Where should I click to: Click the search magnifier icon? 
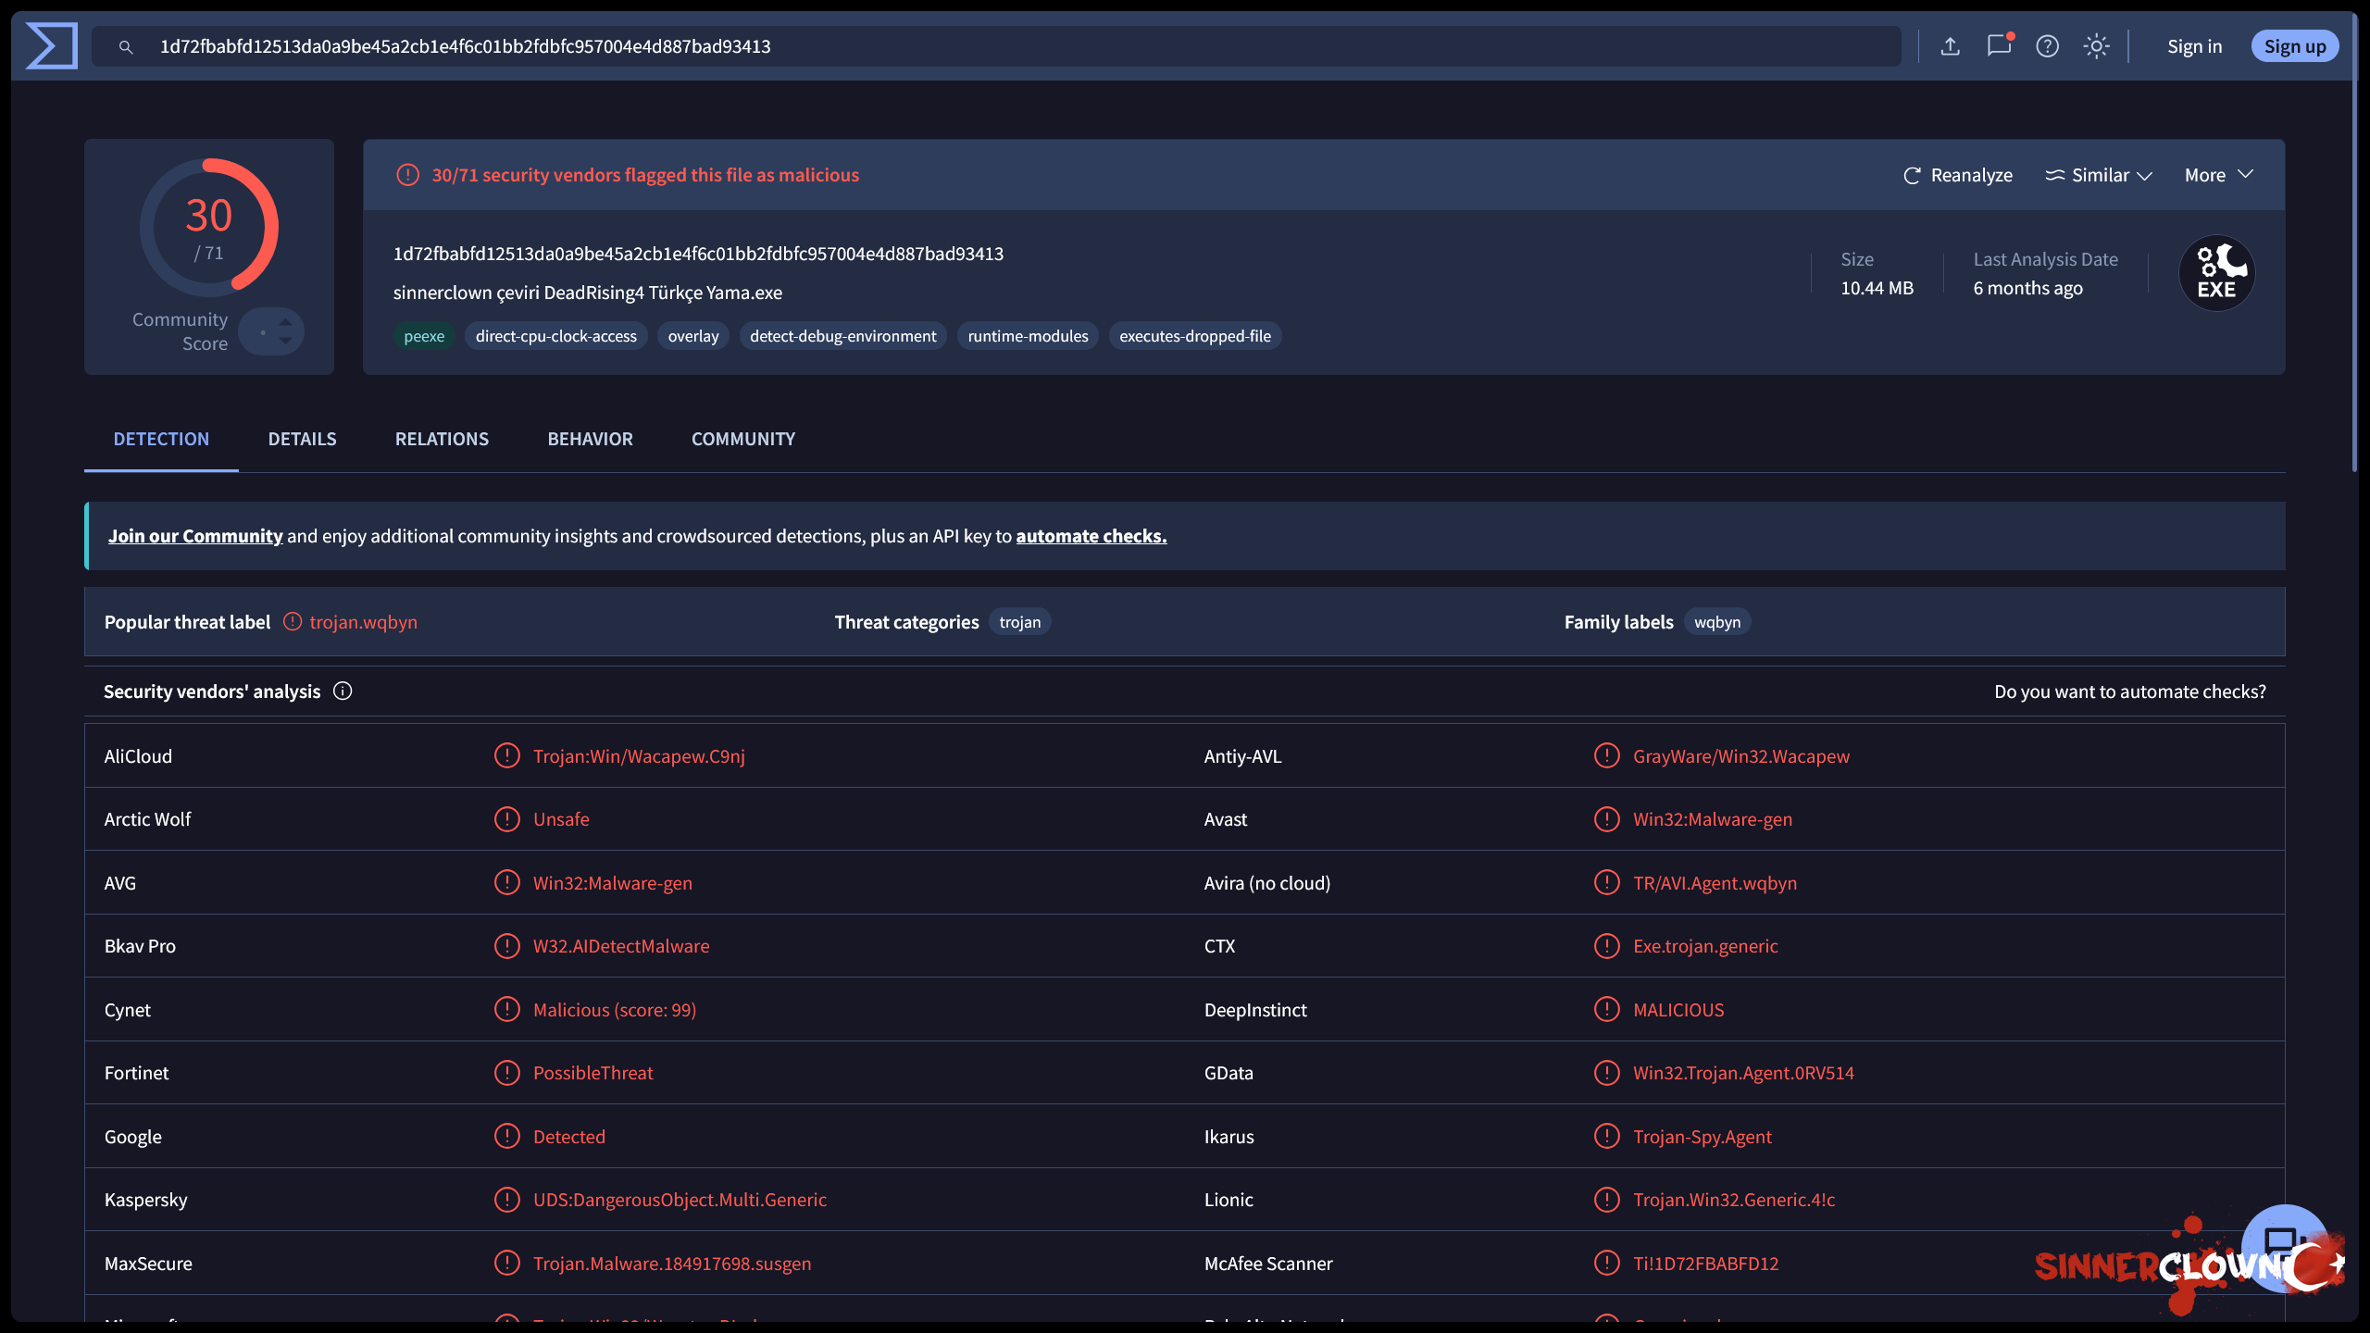click(126, 47)
